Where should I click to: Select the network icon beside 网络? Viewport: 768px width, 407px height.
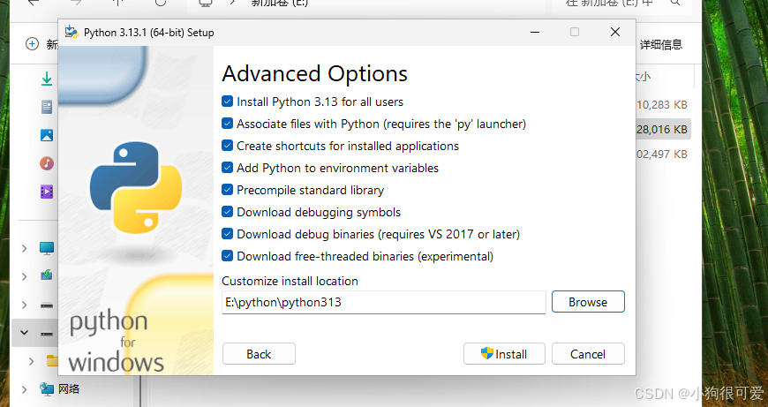(x=47, y=389)
